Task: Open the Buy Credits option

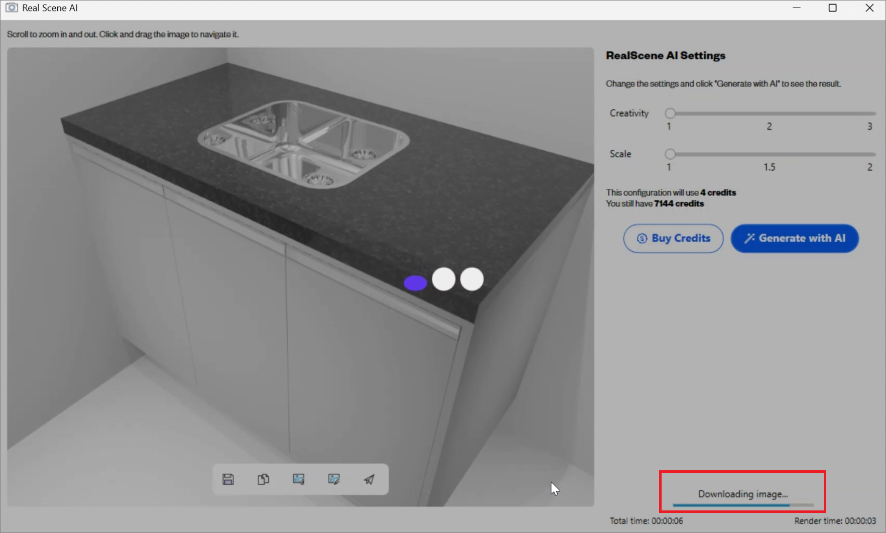Action: coord(673,238)
